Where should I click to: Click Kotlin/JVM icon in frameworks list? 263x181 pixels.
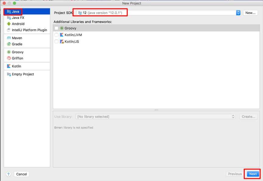click(62, 35)
